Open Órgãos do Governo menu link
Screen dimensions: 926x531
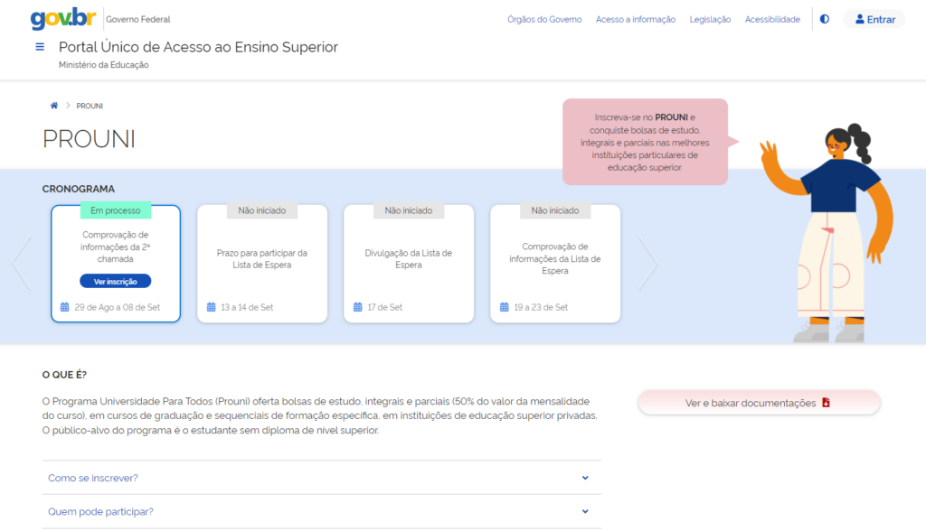pyautogui.click(x=544, y=19)
